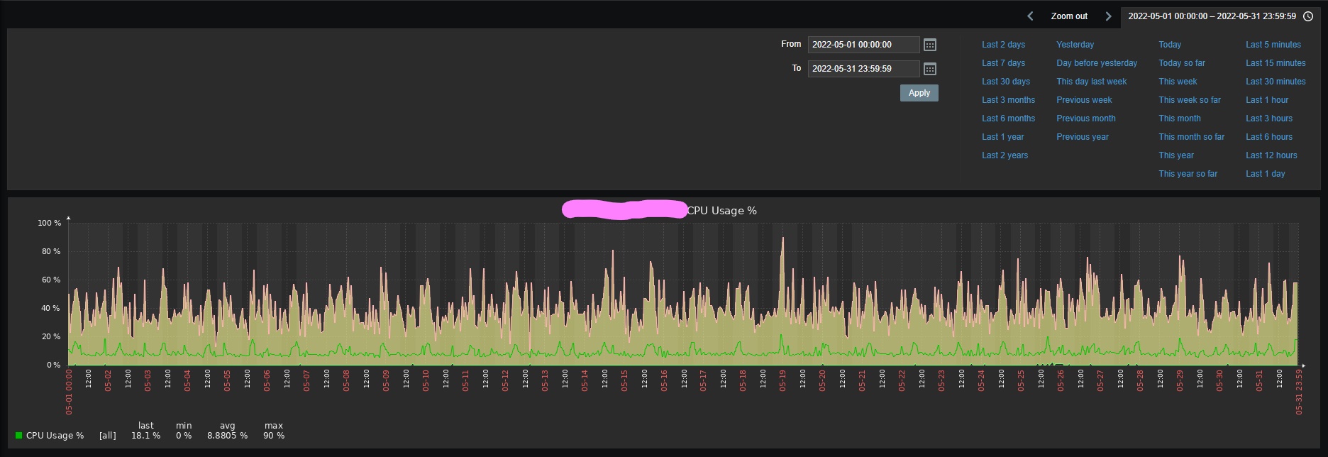Apply the selected date range
Image resolution: width=1328 pixels, height=457 pixels.
(919, 93)
